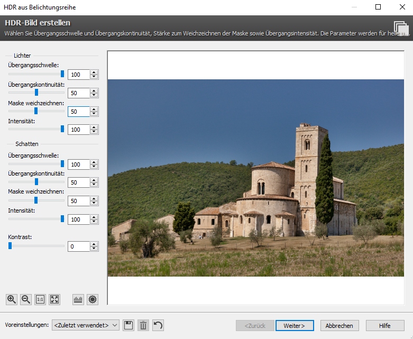Increase Schatten Übergangskontinuität up arrow

pyautogui.click(x=94, y=180)
